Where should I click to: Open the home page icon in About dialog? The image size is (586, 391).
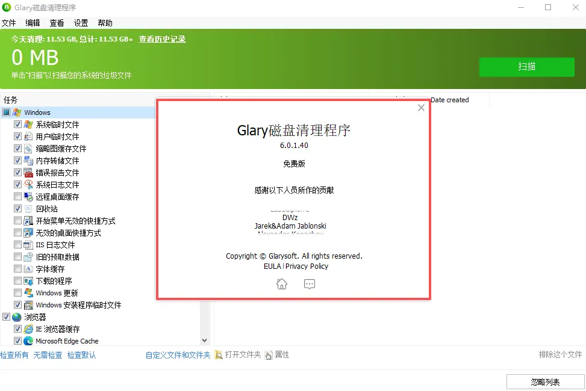pyautogui.click(x=282, y=284)
